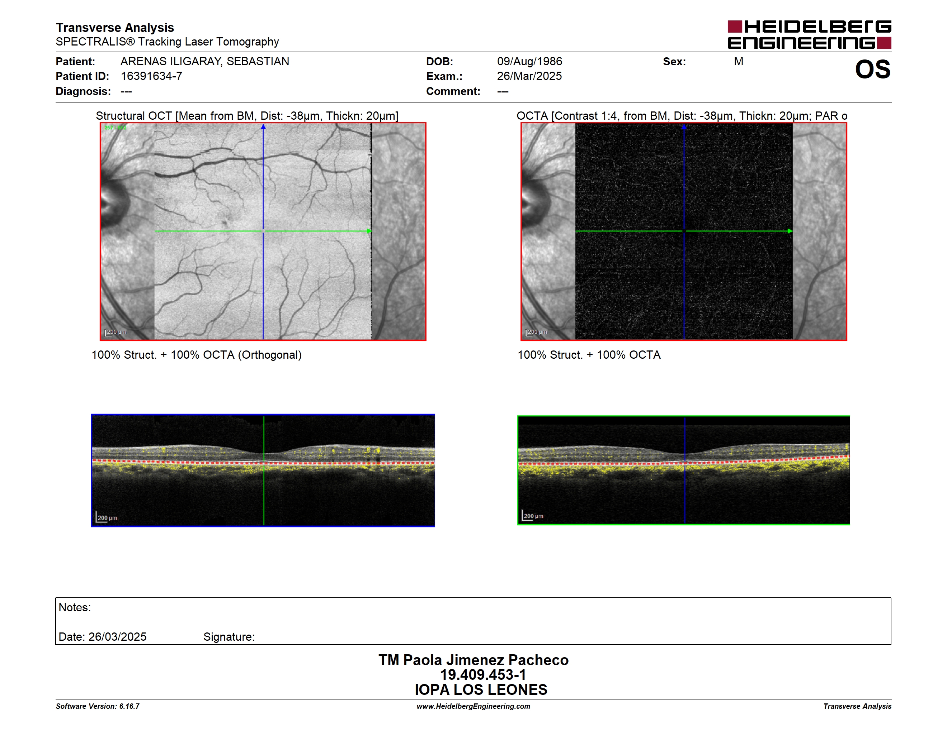947x731 pixels.
Task: Click the 200 µm scale in green-framed B-scan
Action: coord(532,515)
